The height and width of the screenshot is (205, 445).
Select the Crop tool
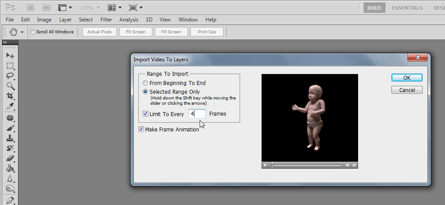coord(10,96)
